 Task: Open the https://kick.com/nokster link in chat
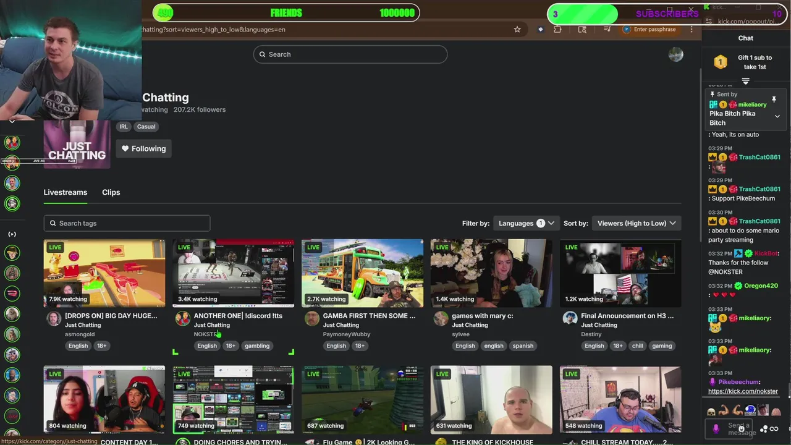[743, 391]
